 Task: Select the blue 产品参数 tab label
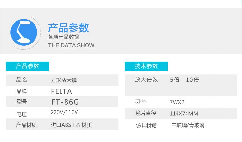pyautogui.click(x=27, y=66)
